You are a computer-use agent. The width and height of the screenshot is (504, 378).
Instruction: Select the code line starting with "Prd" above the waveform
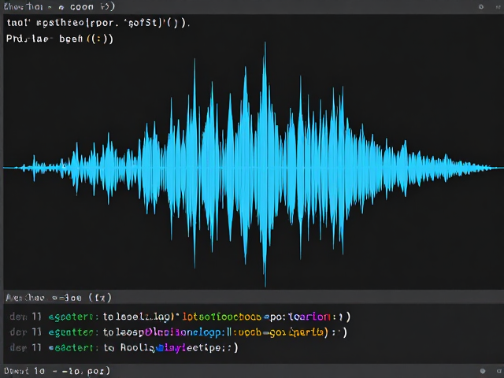coord(60,39)
